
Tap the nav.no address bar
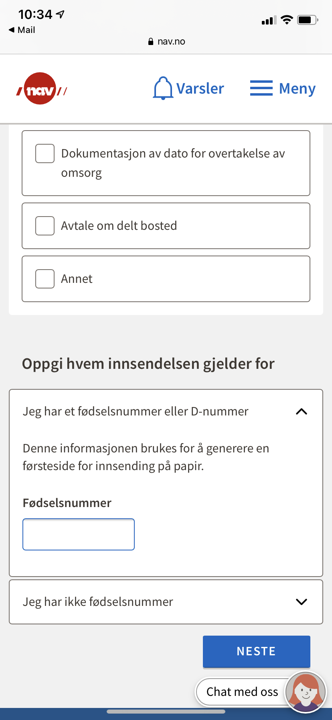point(166,41)
